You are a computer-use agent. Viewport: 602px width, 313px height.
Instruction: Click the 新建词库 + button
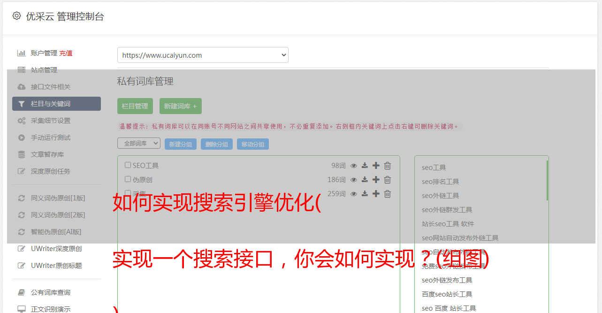point(181,106)
